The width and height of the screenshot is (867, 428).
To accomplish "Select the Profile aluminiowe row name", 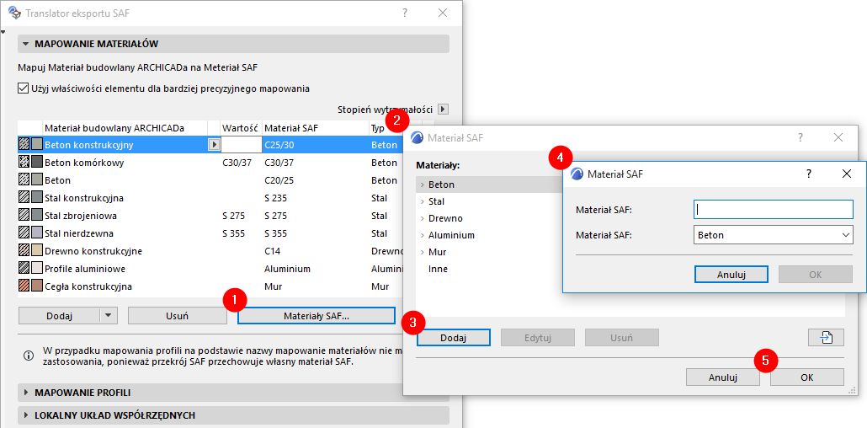I will click(x=85, y=269).
